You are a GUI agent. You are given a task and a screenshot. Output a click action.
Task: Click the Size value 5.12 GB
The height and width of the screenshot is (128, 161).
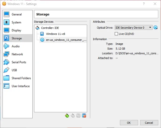pos(120,49)
